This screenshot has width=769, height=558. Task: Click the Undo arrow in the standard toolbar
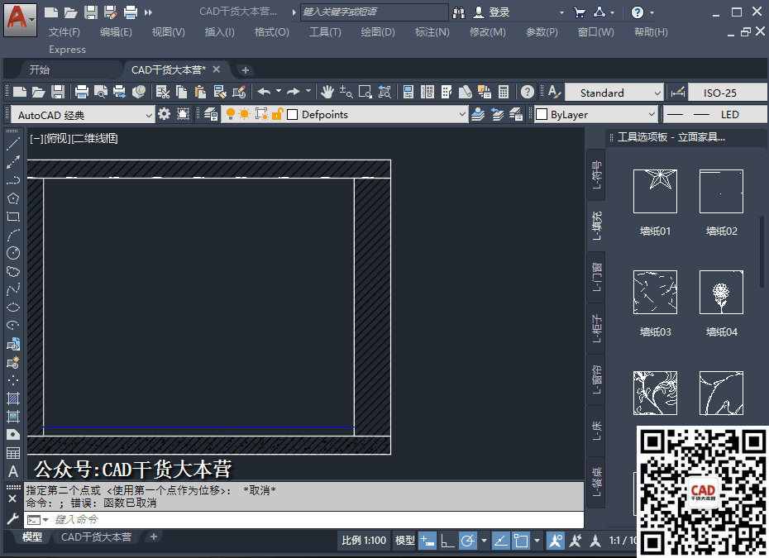pyautogui.click(x=265, y=92)
